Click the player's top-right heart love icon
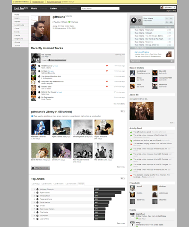Image resolution: width=189 pixels, height=227 pixels. tap(171, 18)
